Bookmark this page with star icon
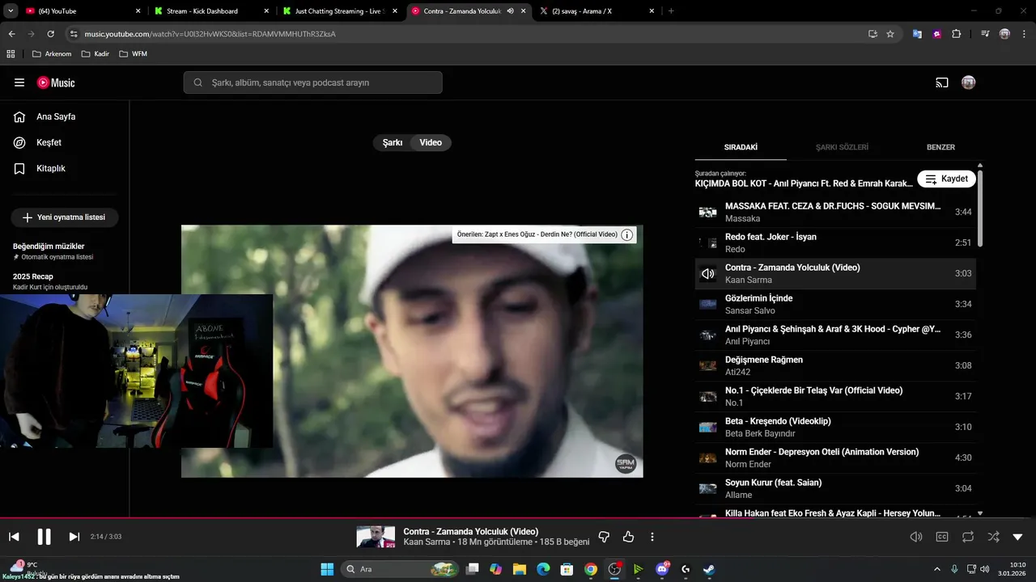Viewport: 1036px width, 582px height. 890,34
